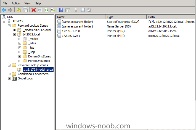
Task: Open the Help menu
Action: 38,3
